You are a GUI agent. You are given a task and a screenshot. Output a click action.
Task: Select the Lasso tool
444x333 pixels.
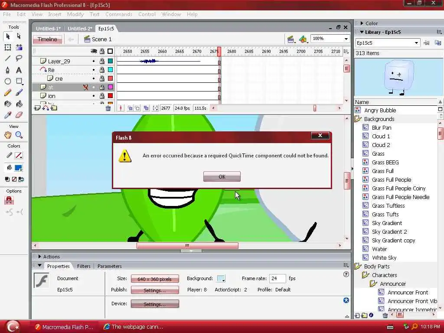tap(19, 59)
